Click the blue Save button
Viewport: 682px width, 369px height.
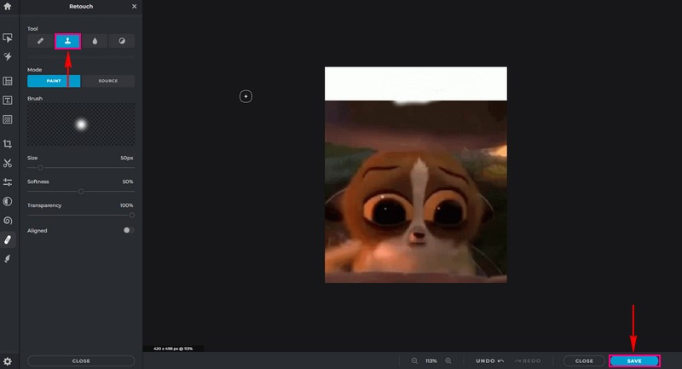click(x=634, y=360)
